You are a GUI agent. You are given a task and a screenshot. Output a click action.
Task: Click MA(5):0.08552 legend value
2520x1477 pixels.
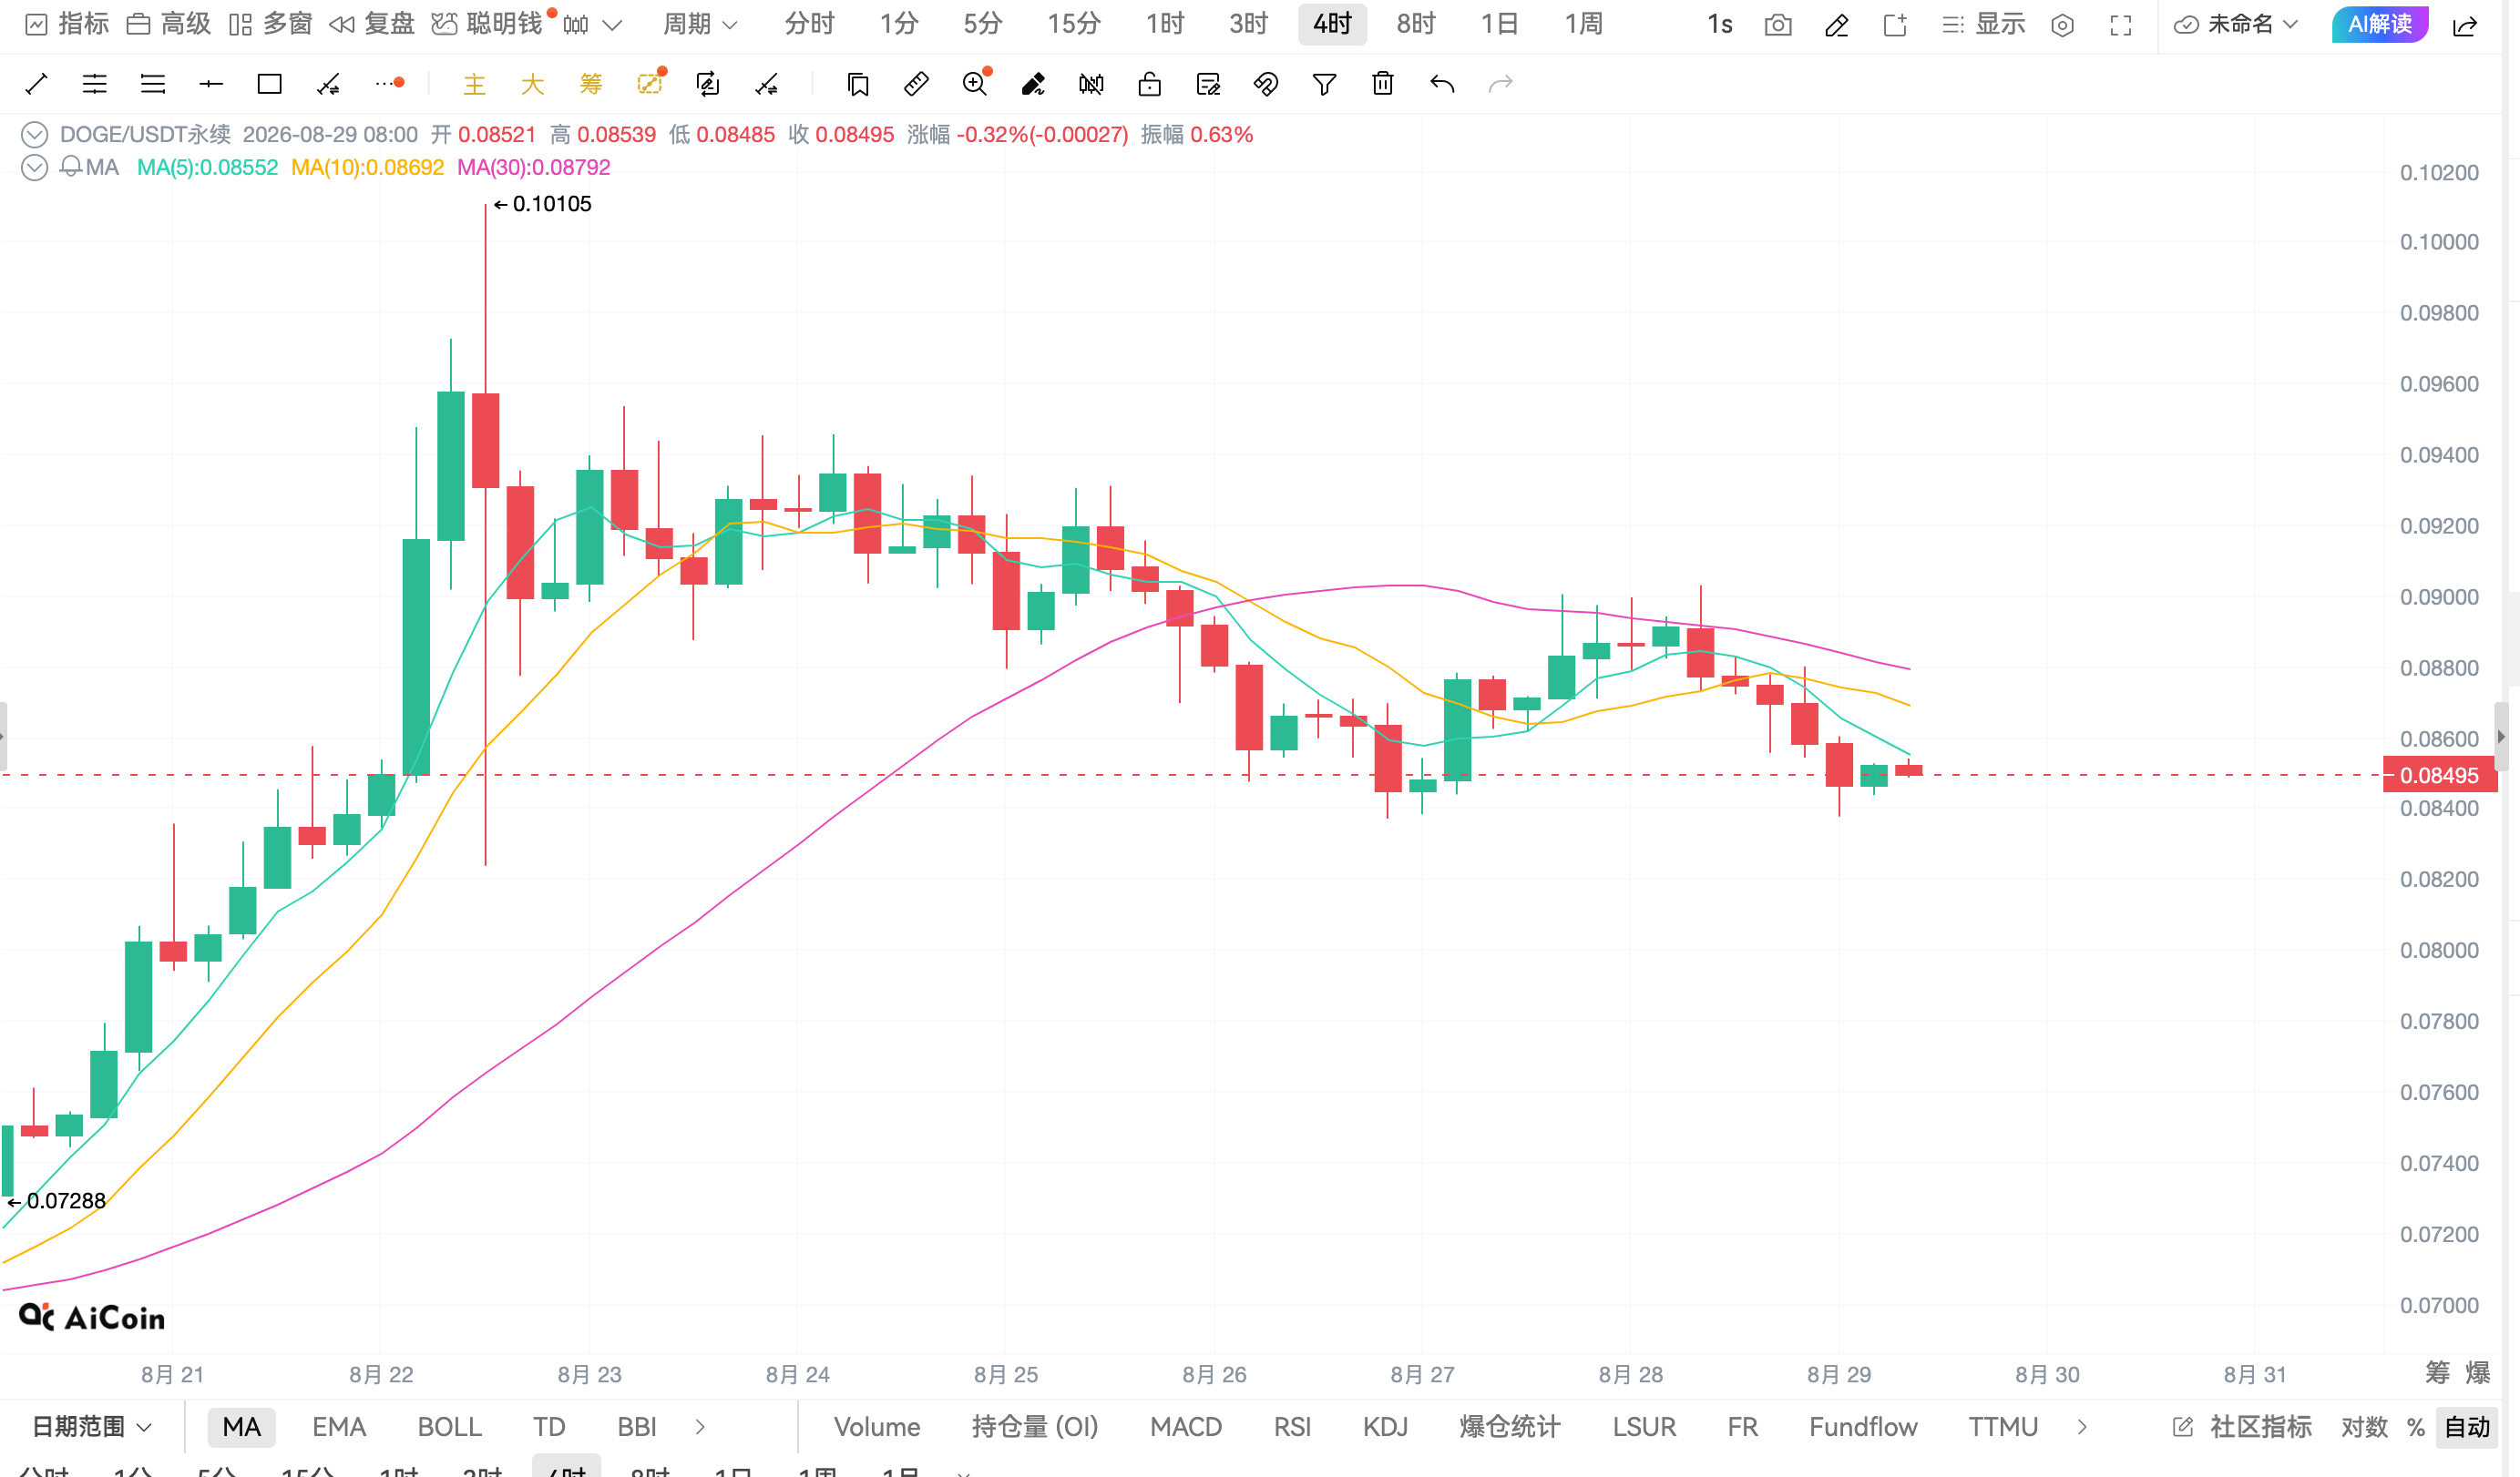(207, 167)
